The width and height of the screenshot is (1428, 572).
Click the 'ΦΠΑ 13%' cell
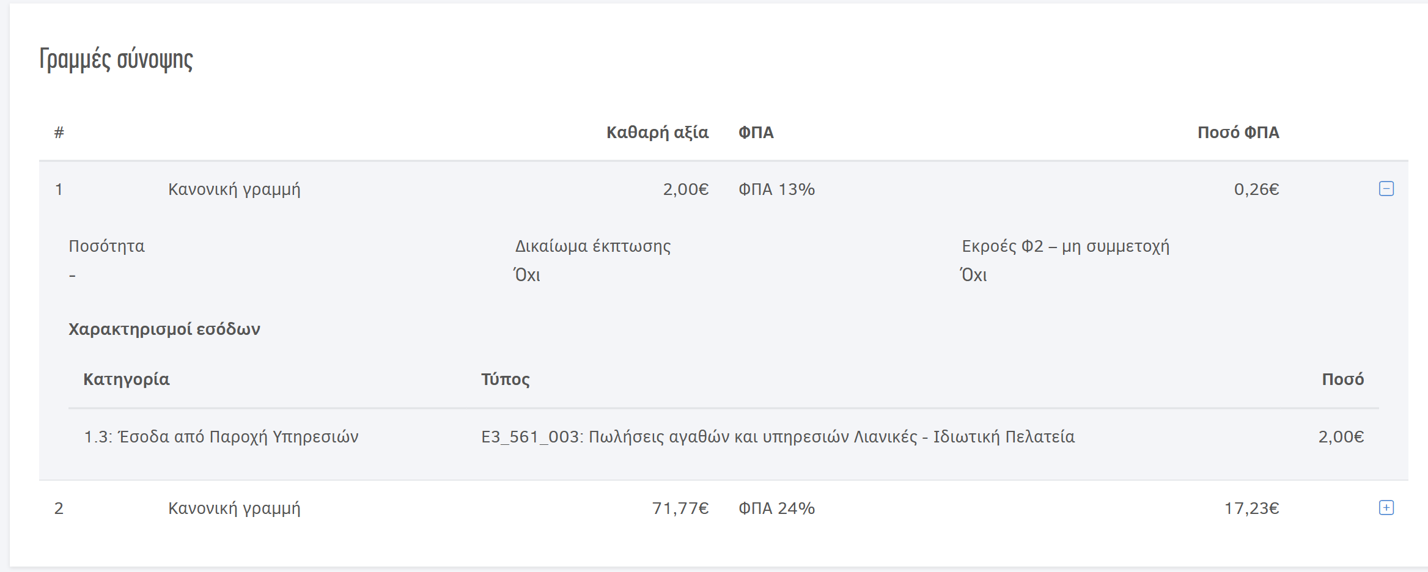776,189
